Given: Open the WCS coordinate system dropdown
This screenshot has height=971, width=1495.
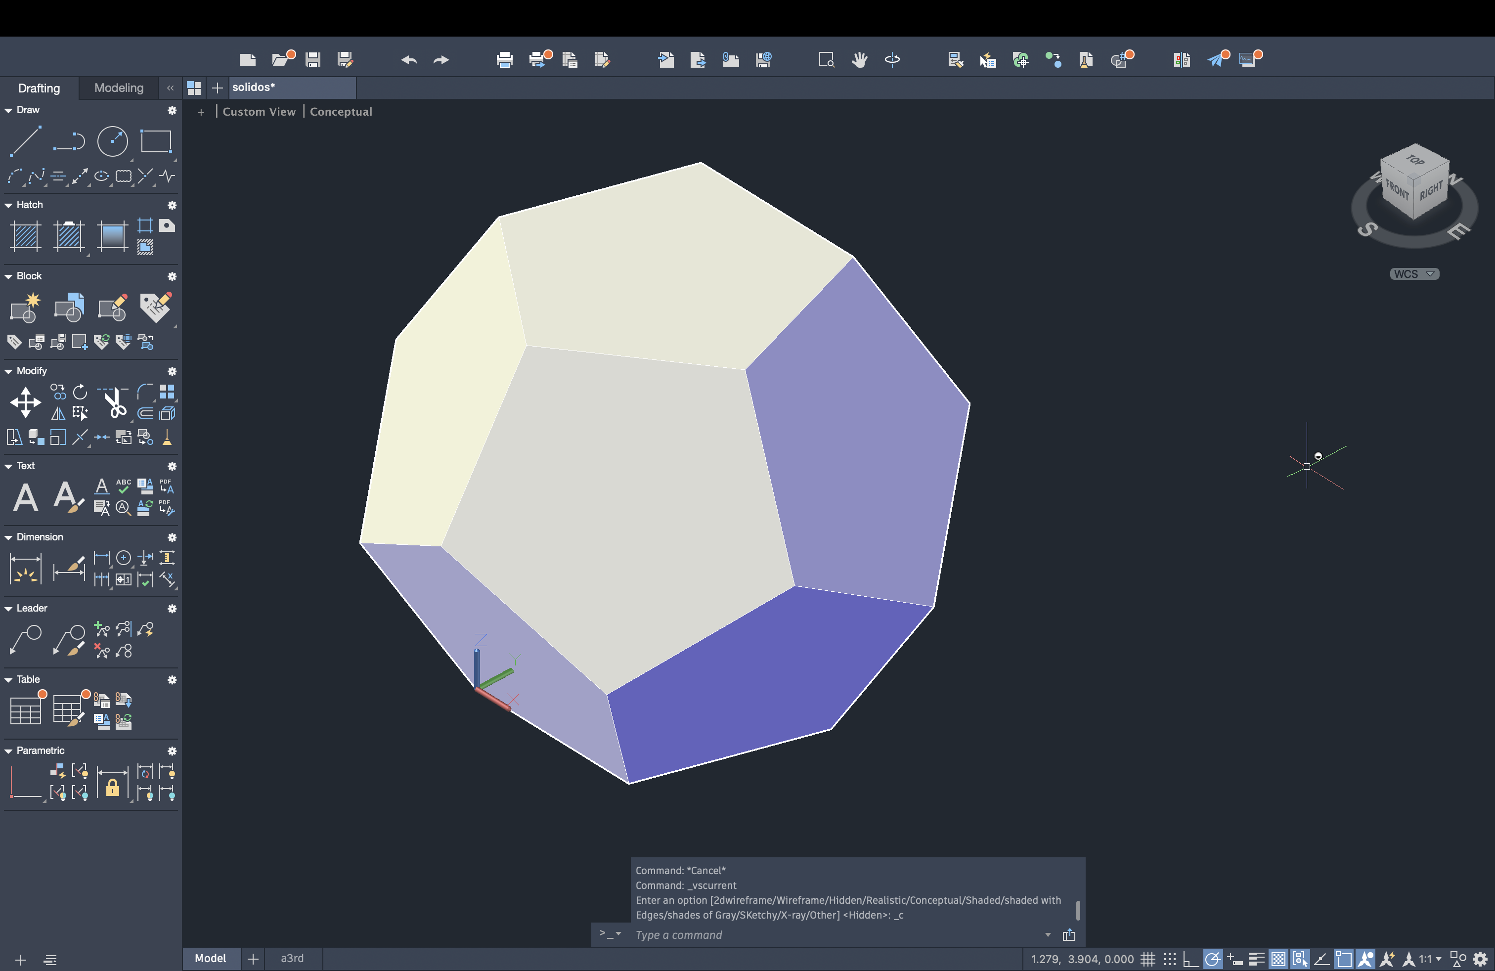Looking at the screenshot, I should click(x=1414, y=274).
